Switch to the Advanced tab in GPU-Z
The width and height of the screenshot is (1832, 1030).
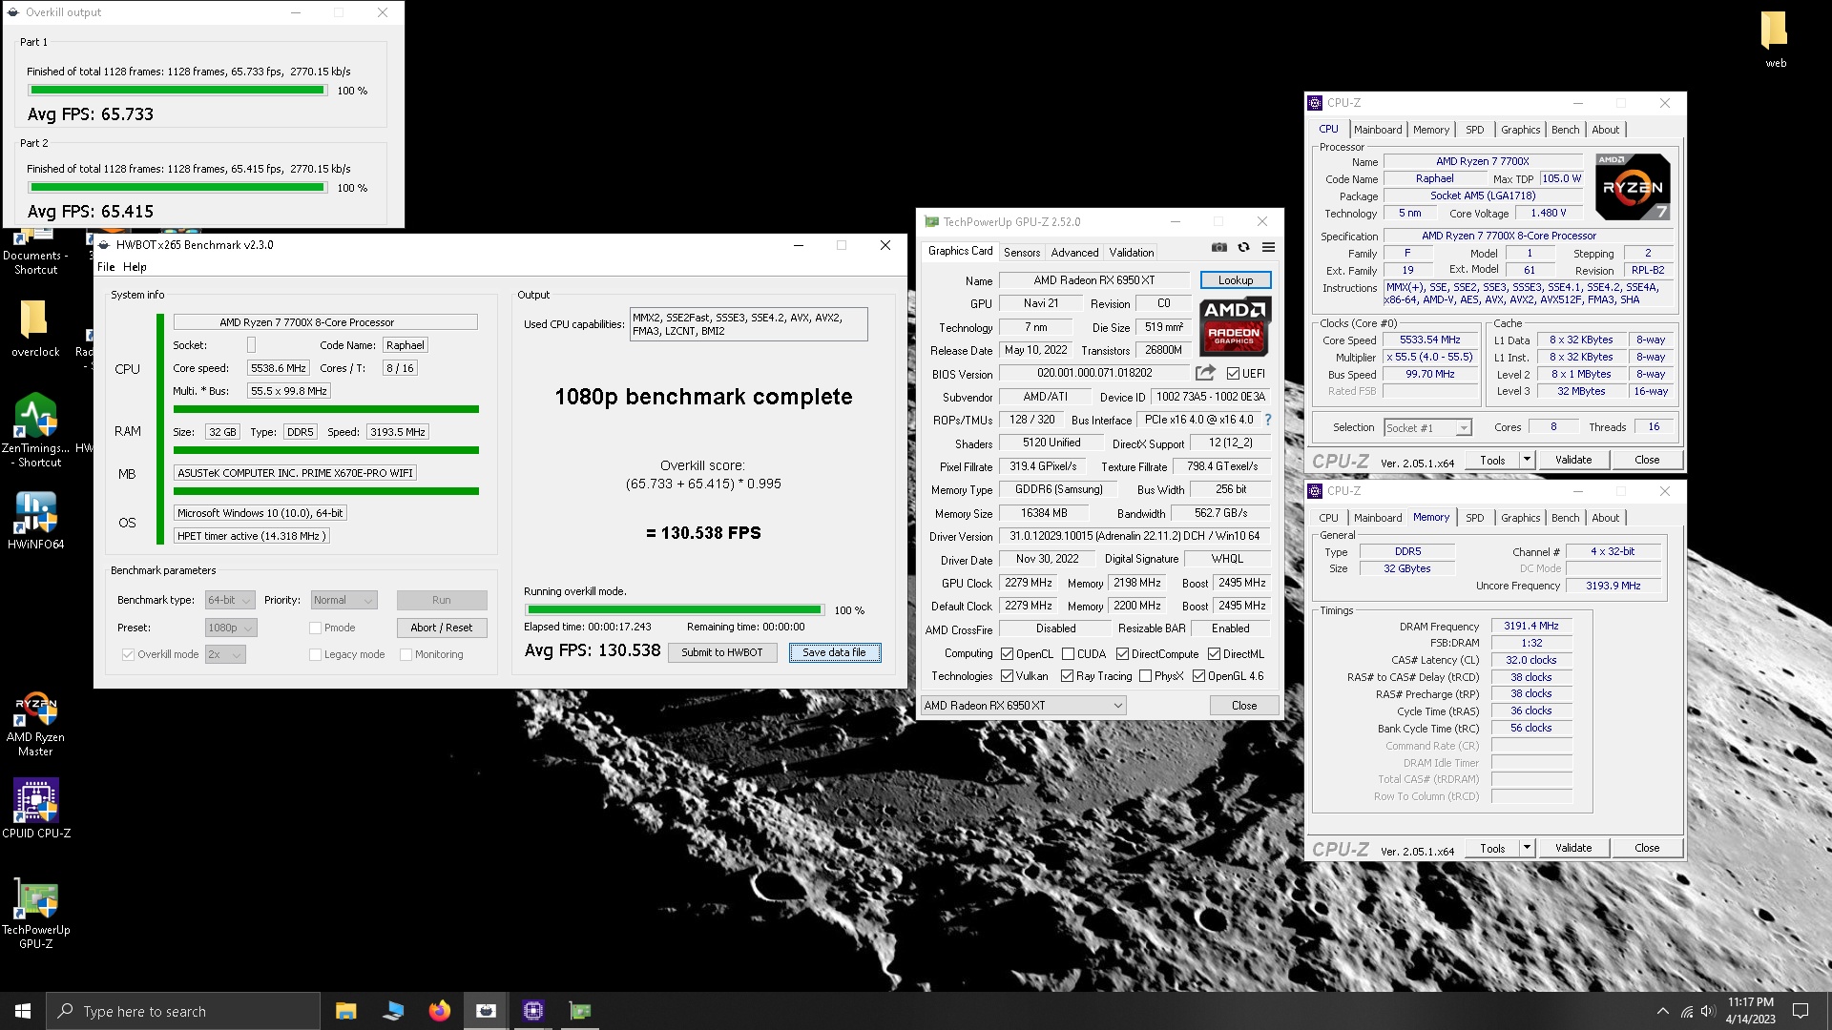tap(1074, 253)
